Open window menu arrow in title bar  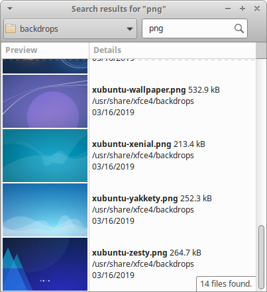10,9
